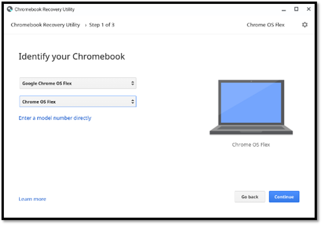Click the gear icon near Chrome OS Flex label

click(x=305, y=24)
